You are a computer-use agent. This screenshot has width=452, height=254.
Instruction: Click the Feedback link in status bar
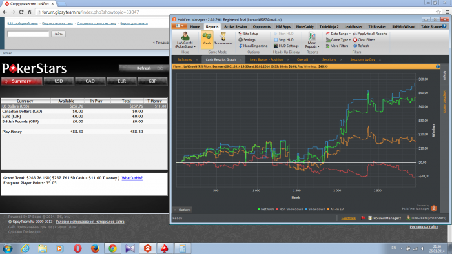pyautogui.click(x=349, y=218)
